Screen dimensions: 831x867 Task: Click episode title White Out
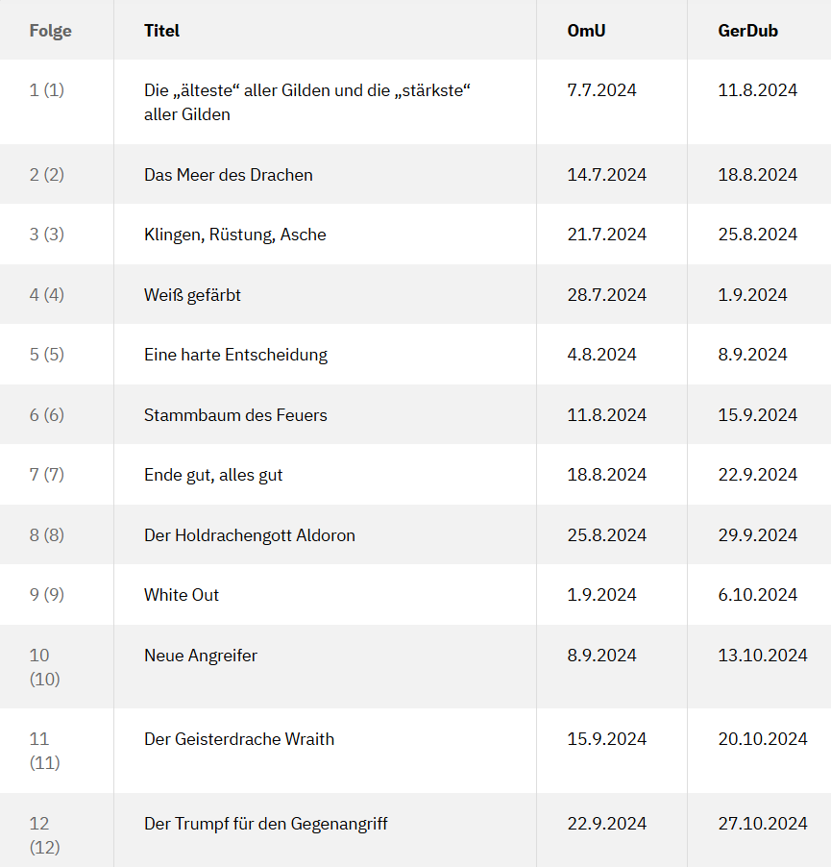pyautogui.click(x=182, y=595)
